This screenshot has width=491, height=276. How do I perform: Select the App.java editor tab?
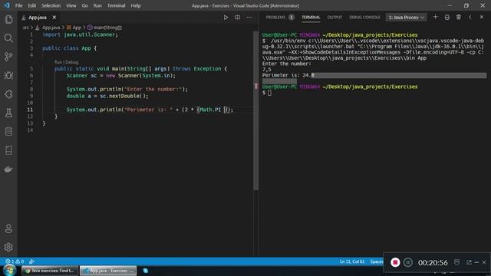coord(38,18)
